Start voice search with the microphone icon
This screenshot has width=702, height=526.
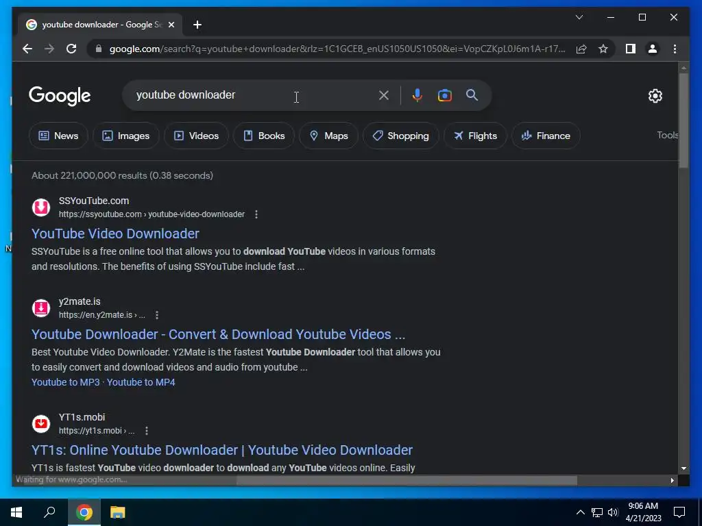click(x=417, y=95)
